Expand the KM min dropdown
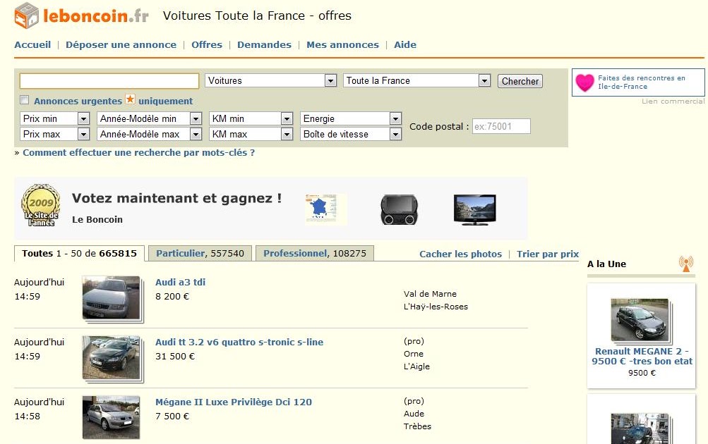Viewport: 708px width, 444px height. [251, 118]
